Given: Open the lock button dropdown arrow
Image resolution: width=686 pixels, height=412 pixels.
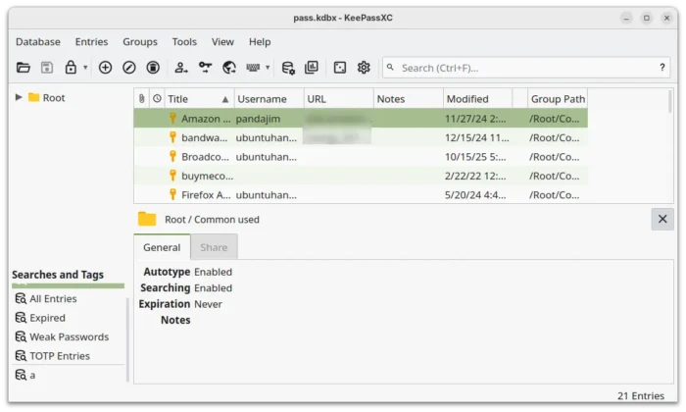Looking at the screenshot, I should coord(85,68).
